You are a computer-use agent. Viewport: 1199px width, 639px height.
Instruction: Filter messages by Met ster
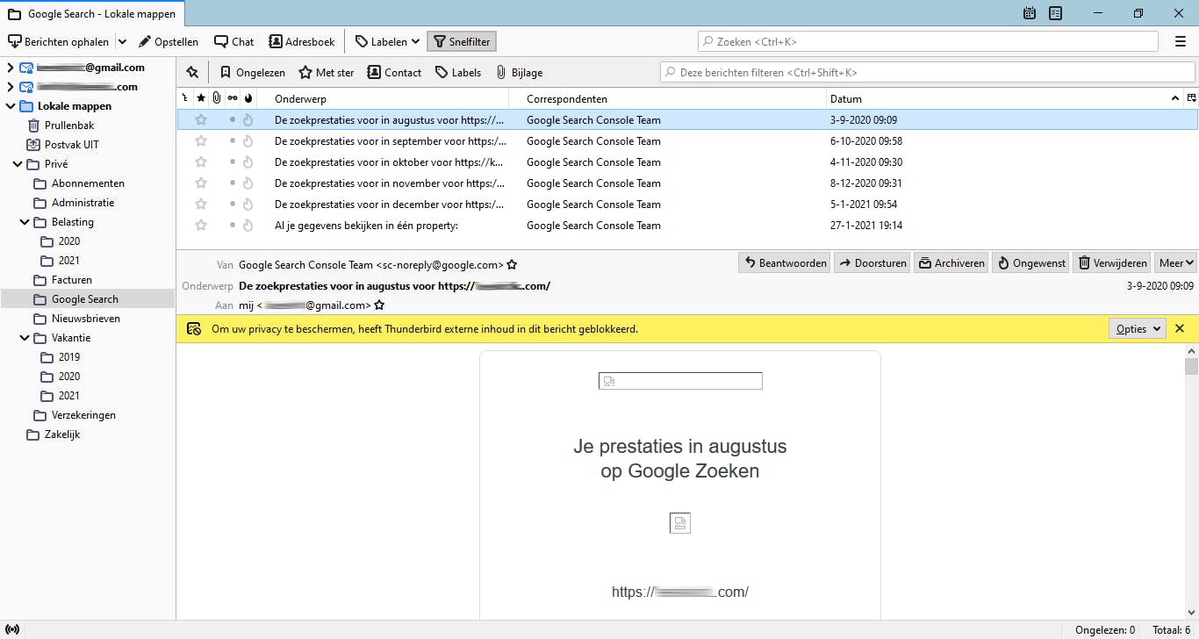click(326, 72)
